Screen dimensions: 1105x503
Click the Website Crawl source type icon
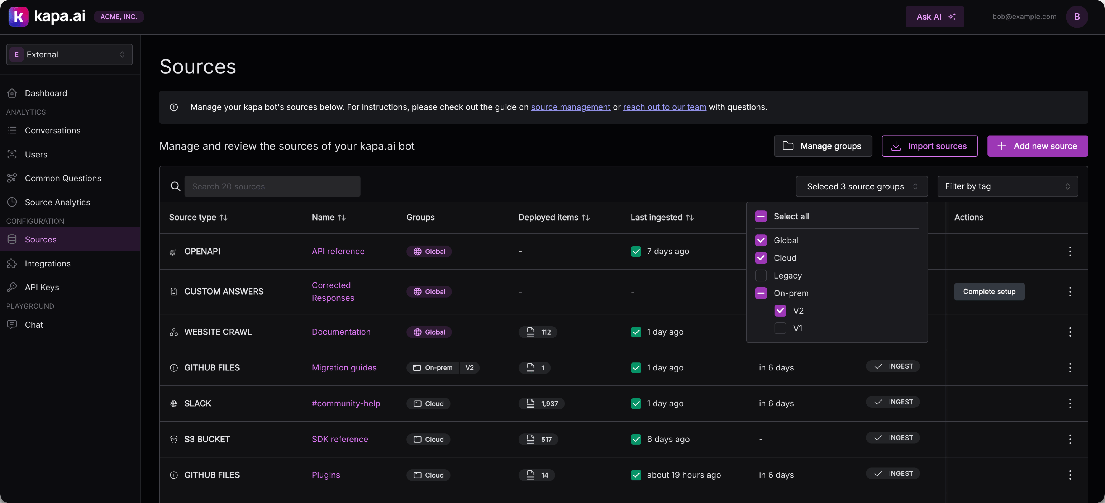(173, 332)
